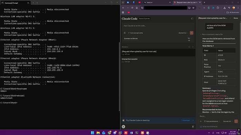Open the Word app from taskbar
This screenshot has height=135, width=241.
[x=132, y=133]
